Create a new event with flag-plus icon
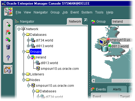The width and height of the screenshot is (135, 101). pyautogui.click(x=8, y=32)
